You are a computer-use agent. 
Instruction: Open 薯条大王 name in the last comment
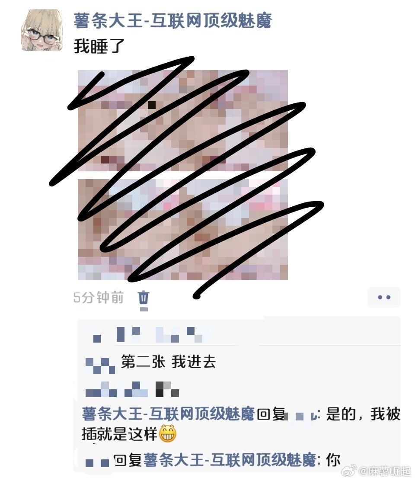click(230, 460)
